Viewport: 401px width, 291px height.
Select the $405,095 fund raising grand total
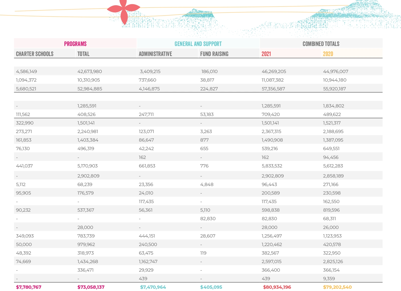(x=211, y=287)
